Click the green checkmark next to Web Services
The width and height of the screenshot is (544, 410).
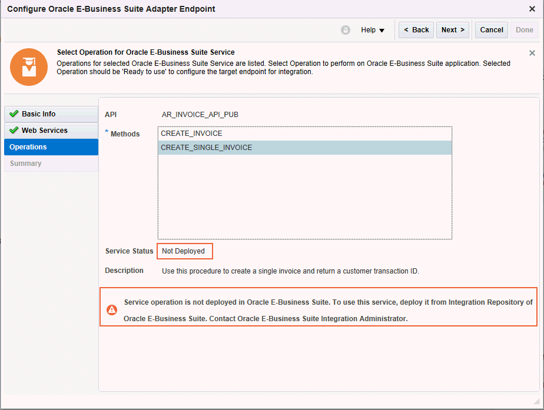click(x=14, y=131)
